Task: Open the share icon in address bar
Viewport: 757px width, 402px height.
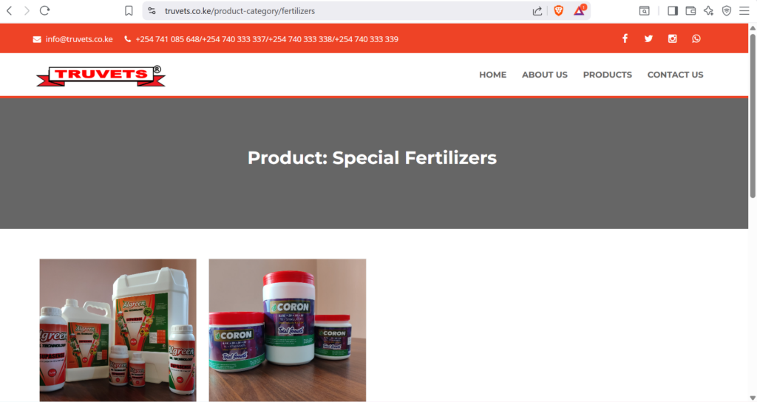Action: (537, 10)
